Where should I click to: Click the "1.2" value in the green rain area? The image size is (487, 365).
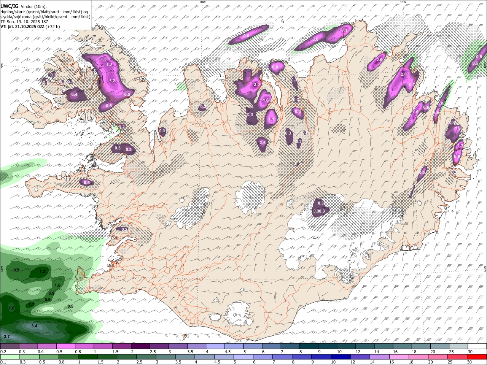tap(42, 271)
